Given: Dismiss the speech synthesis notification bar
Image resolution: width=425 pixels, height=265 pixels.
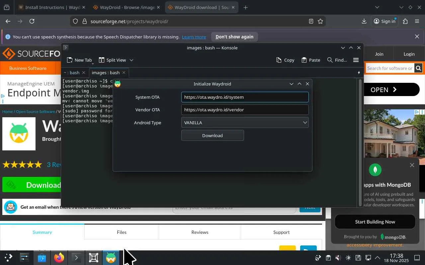Looking at the screenshot, I should point(417,37).
